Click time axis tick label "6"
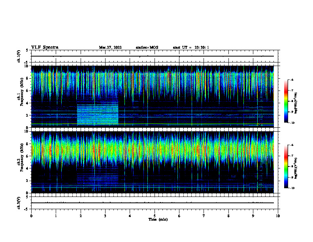The width and height of the screenshot is (313, 242). (x=179, y=216)
